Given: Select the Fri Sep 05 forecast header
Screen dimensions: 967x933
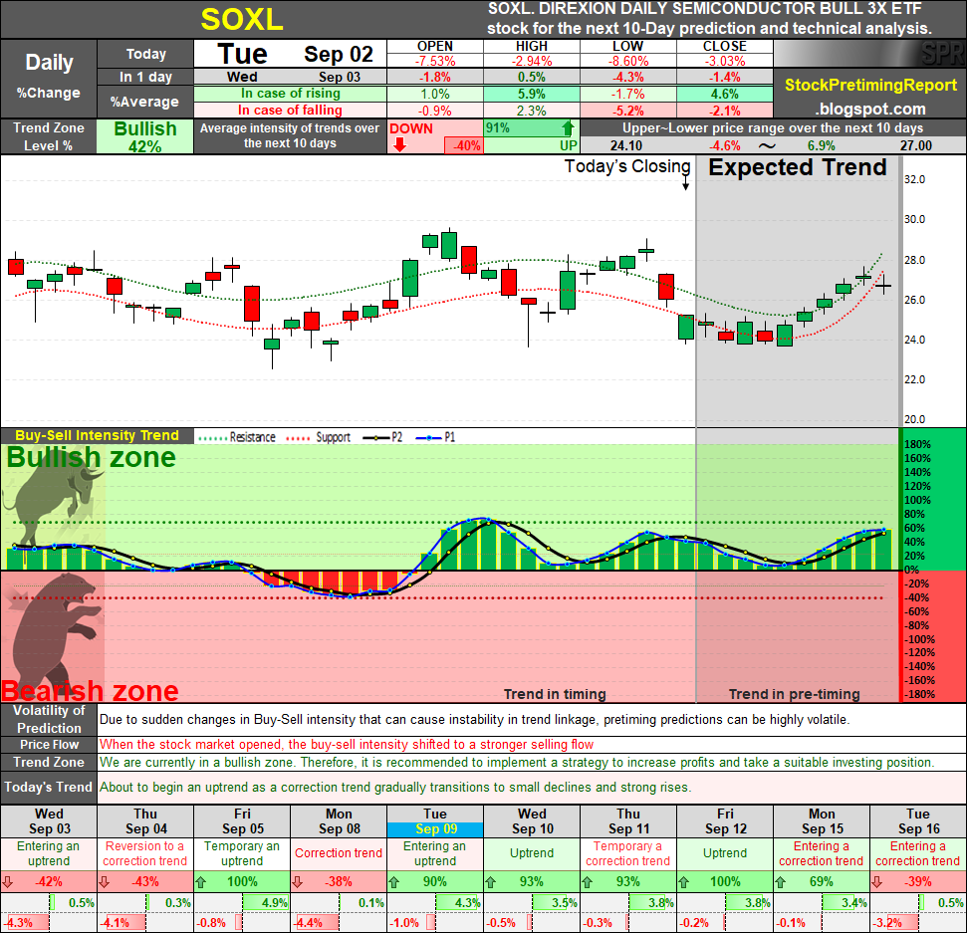Looking at the screenshot, I should point(242,821).
